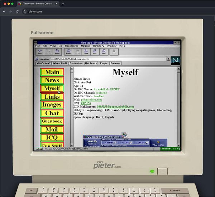Click the 9885153@pager.mirabilis.com link
Viewport: 215px width, 197px height.
coord(115,107)
